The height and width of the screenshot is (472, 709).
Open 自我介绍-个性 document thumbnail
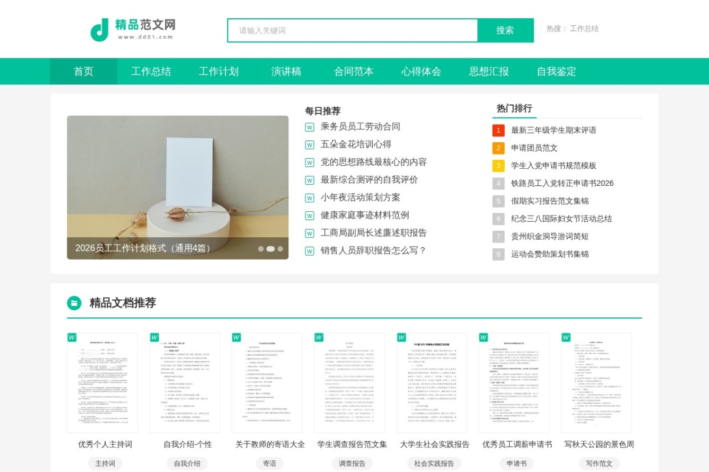tap(185, 383)
